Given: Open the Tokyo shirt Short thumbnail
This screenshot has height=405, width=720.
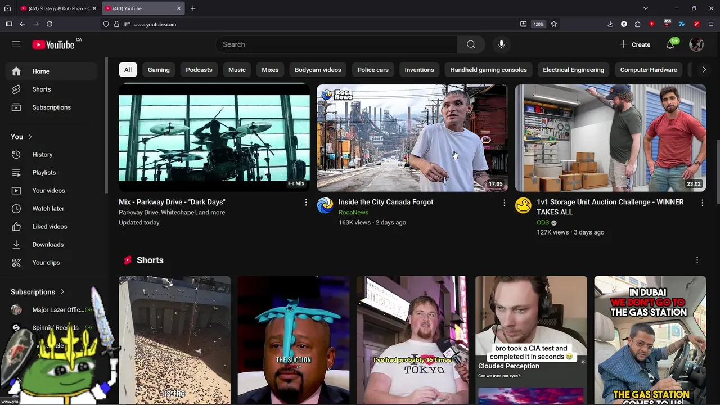Looking at the screenshot, I should pyautogui.click(x=412, y=340).
